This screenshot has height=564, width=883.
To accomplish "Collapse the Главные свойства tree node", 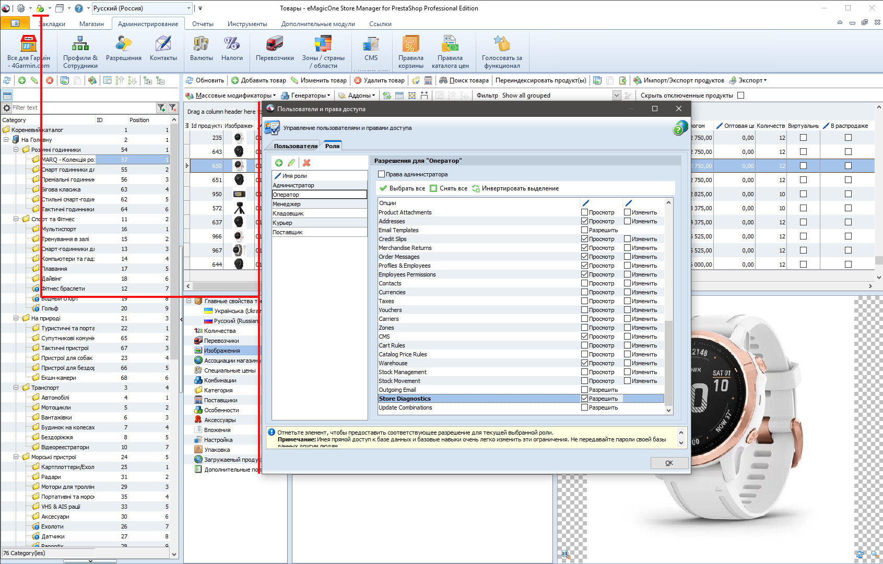I will click(189, 301).
